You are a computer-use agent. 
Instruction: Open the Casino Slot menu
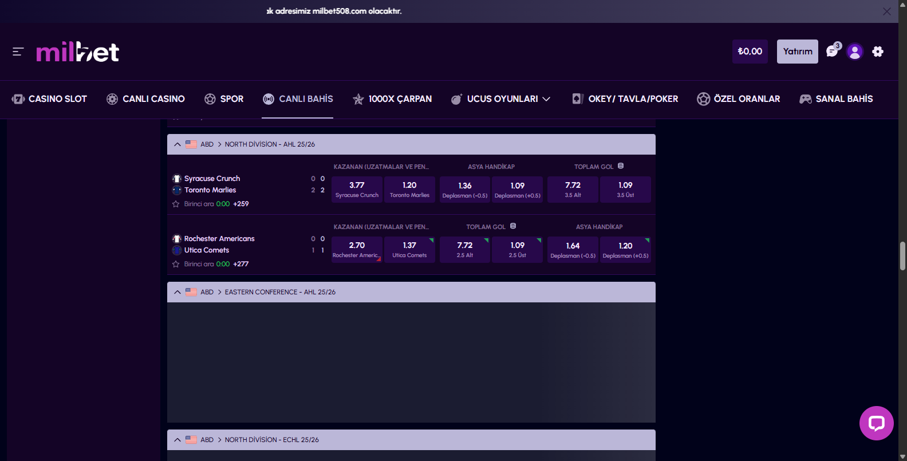(x=50, y=99)
